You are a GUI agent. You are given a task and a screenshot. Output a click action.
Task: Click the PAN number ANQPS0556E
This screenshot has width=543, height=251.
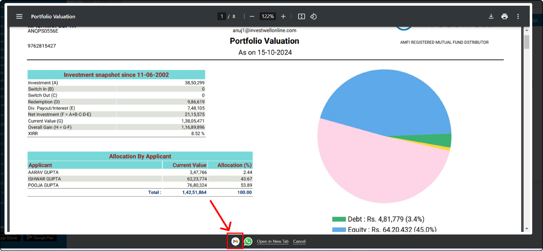43,31
